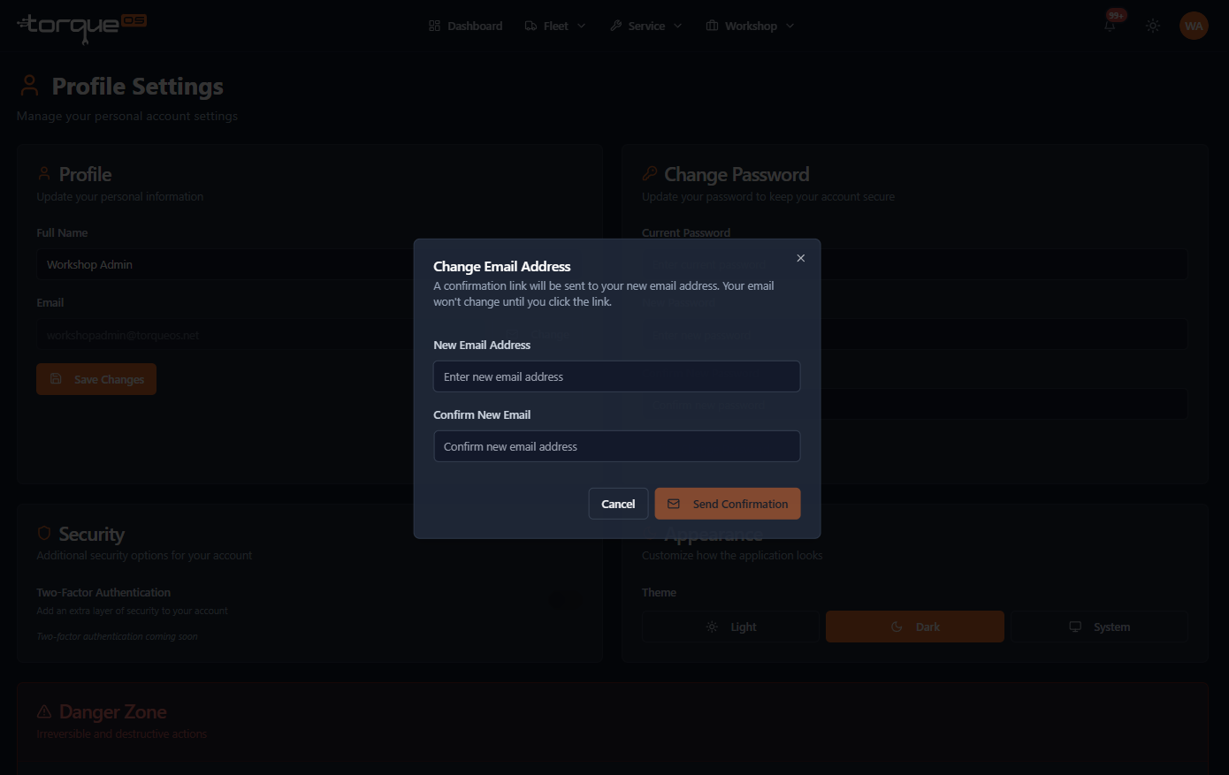1229x775 pixels.
Task: Select the System theme option
Action: (1099, 627)
